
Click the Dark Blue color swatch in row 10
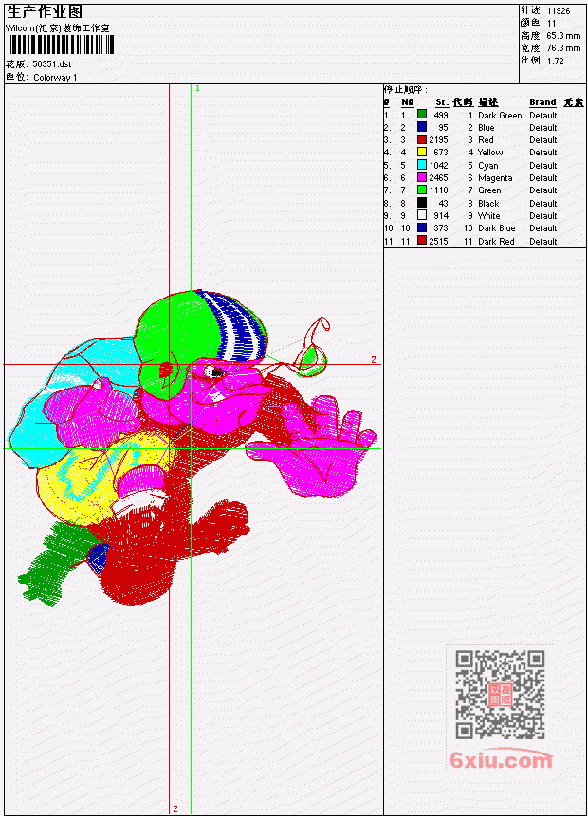click(422, 228)
